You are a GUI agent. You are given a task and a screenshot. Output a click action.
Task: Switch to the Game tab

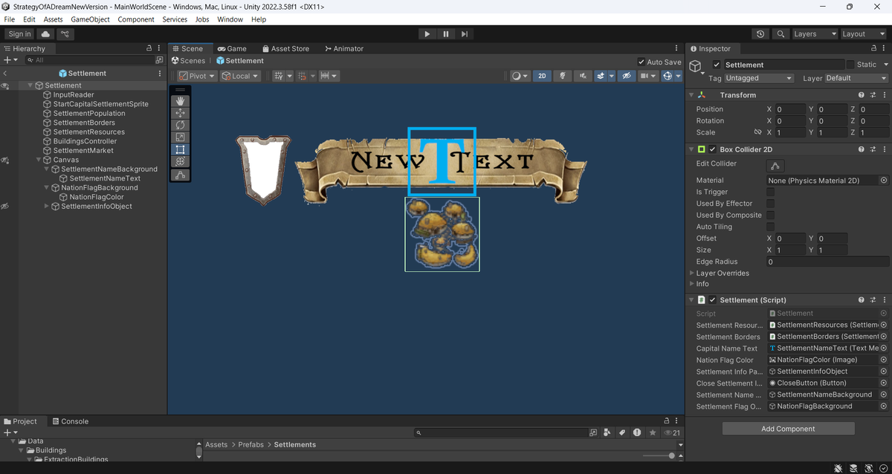[x=232, y=48]
